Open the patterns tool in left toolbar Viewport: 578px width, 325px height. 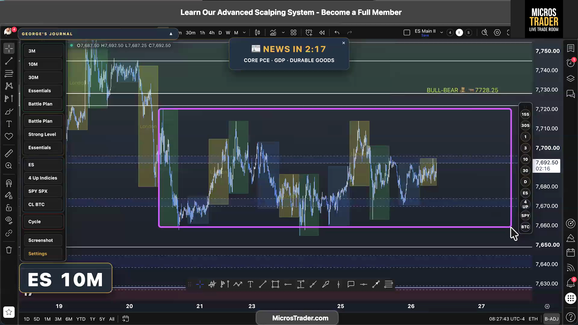click(x=9, y=86)
